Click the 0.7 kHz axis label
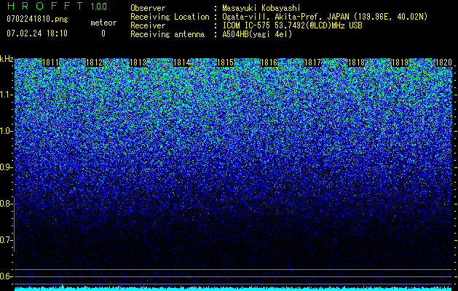The height and width of the screenshot is (291, 458). point(6,240)
